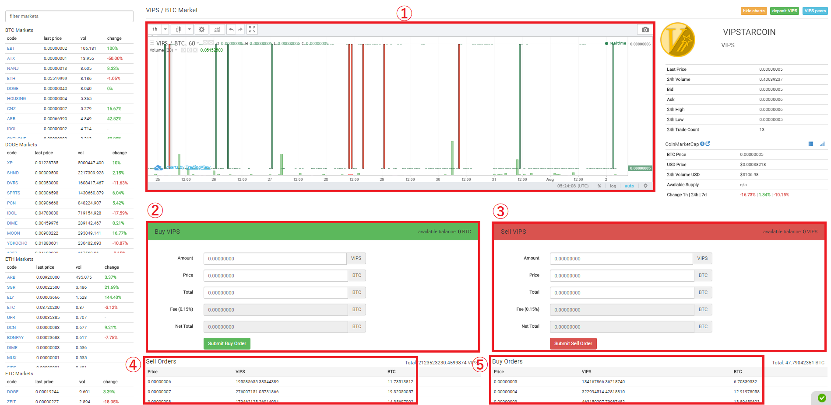Open BONPAY market in ETH Markets
This screenshot has width=831, height=405.
click(x=15, y=338)
